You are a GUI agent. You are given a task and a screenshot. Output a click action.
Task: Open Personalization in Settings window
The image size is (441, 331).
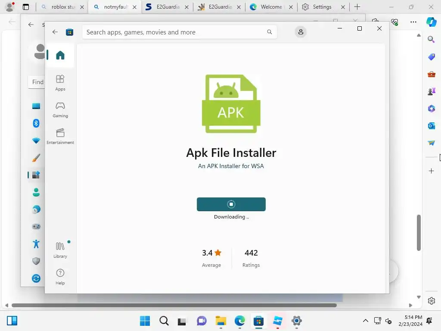36,158
